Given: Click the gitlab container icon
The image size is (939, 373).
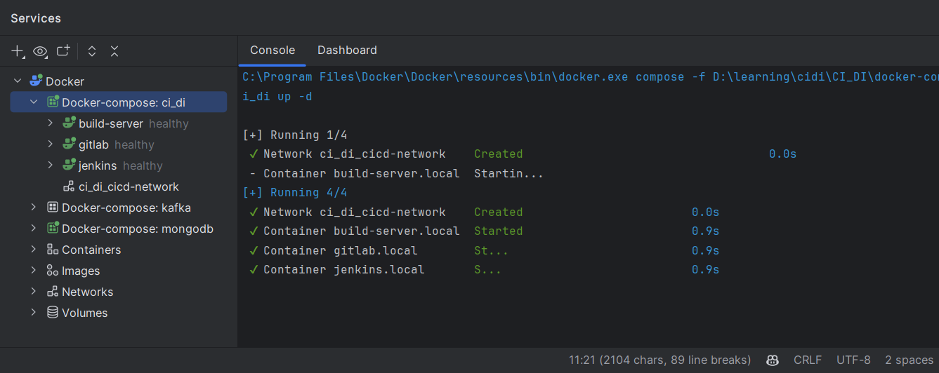Looking at the screenshot, I should [69, 144].
